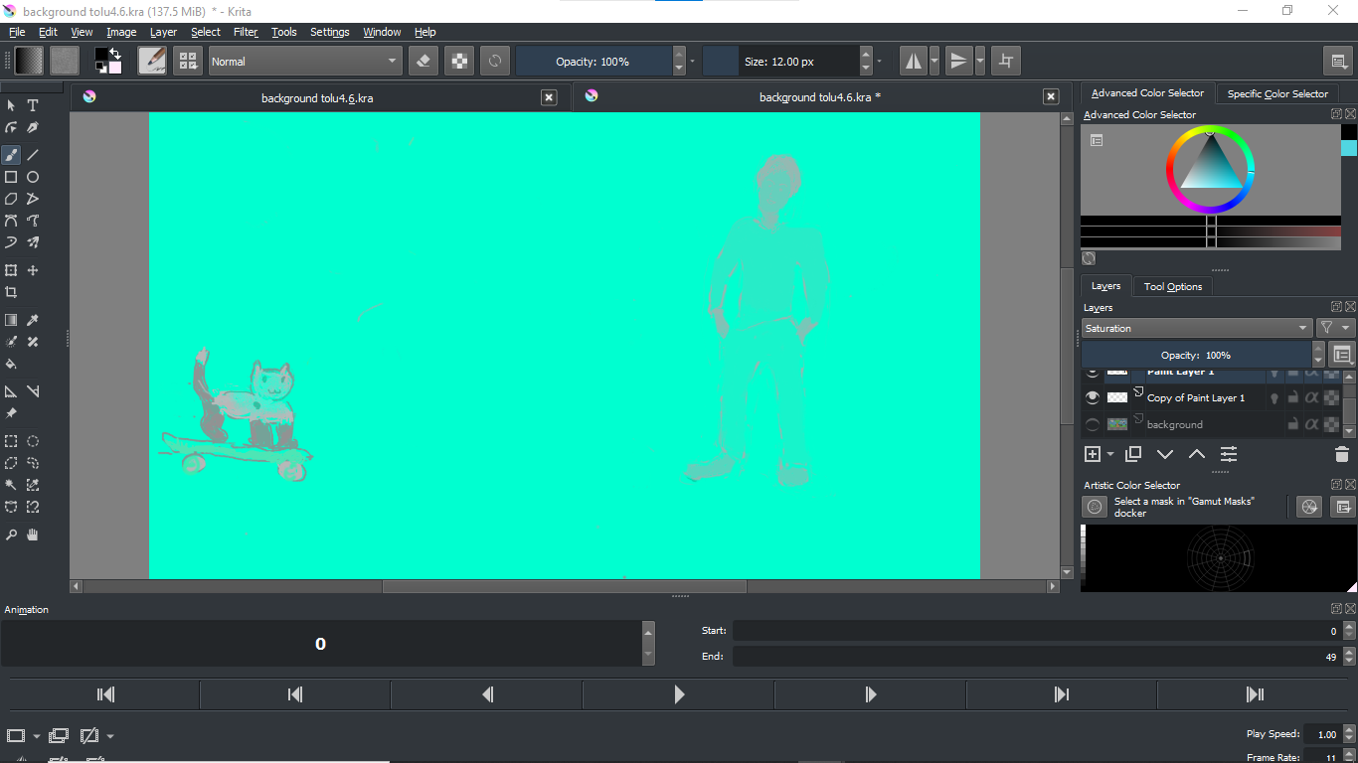The image size is (1358, 763).
Task: Expand the Saturation layer blend mode dropdown
Action: tap(1197, 328)
